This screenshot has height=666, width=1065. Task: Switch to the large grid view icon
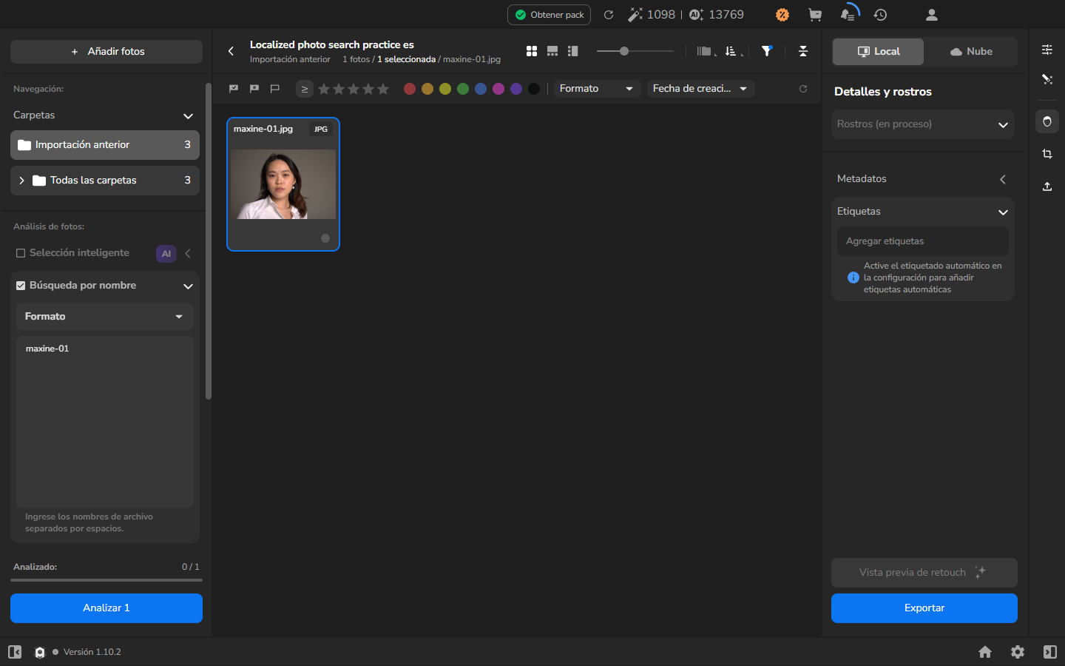[x=532, y=51]
